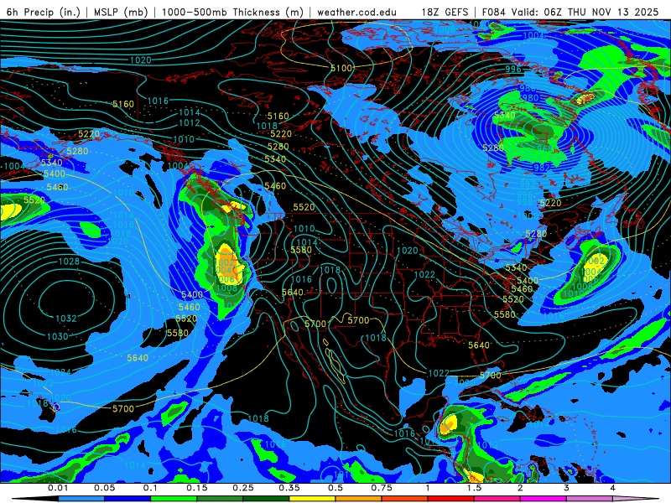Click the '0.01' legend tick label
Viewport: 671px width, 503px height.
(58, 488)
